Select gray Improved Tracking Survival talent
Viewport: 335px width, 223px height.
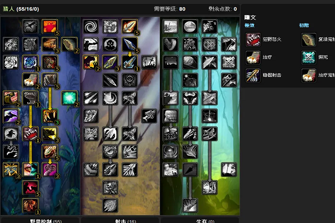[170, 26]
